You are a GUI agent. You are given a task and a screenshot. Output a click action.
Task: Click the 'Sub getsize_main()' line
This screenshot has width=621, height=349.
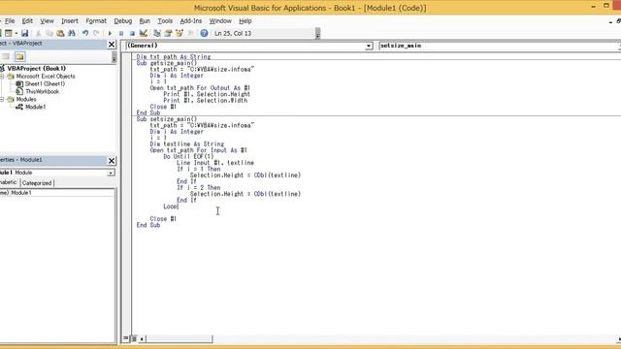click(166, 63)
